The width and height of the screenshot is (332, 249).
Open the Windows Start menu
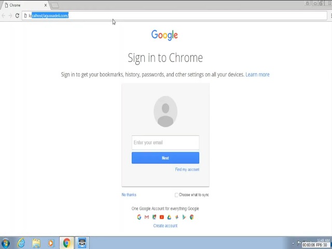point(6,243)
